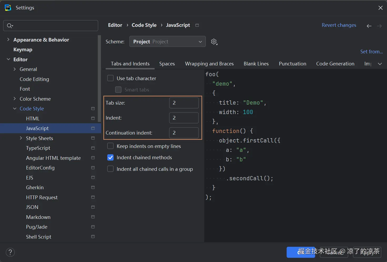Click the Tab size input field
This screenshot has height=262, width=387.
(x=184, y=103)
